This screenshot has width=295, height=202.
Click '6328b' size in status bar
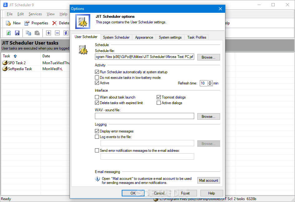point(251,199)
